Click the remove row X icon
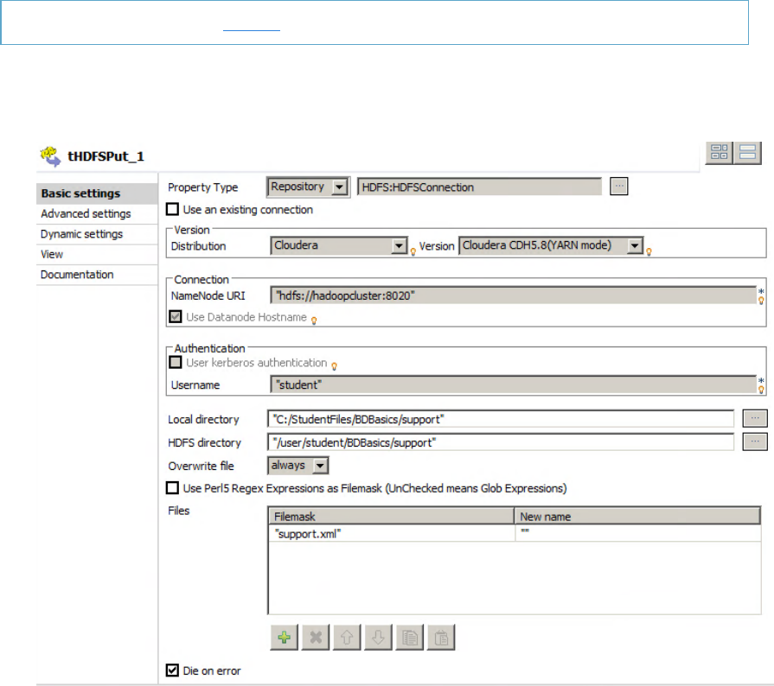This screenshot has height=686, width=774. (316, 638)
